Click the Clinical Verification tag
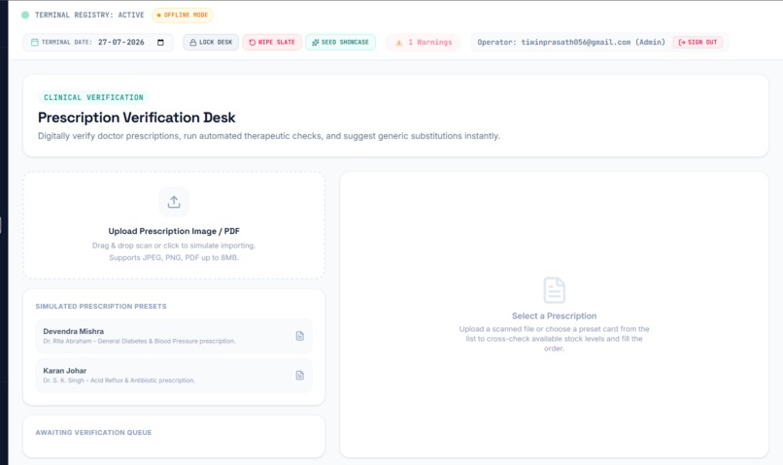Image resolution: width=783 pixels, height=465 pixels. coord(93,97)
